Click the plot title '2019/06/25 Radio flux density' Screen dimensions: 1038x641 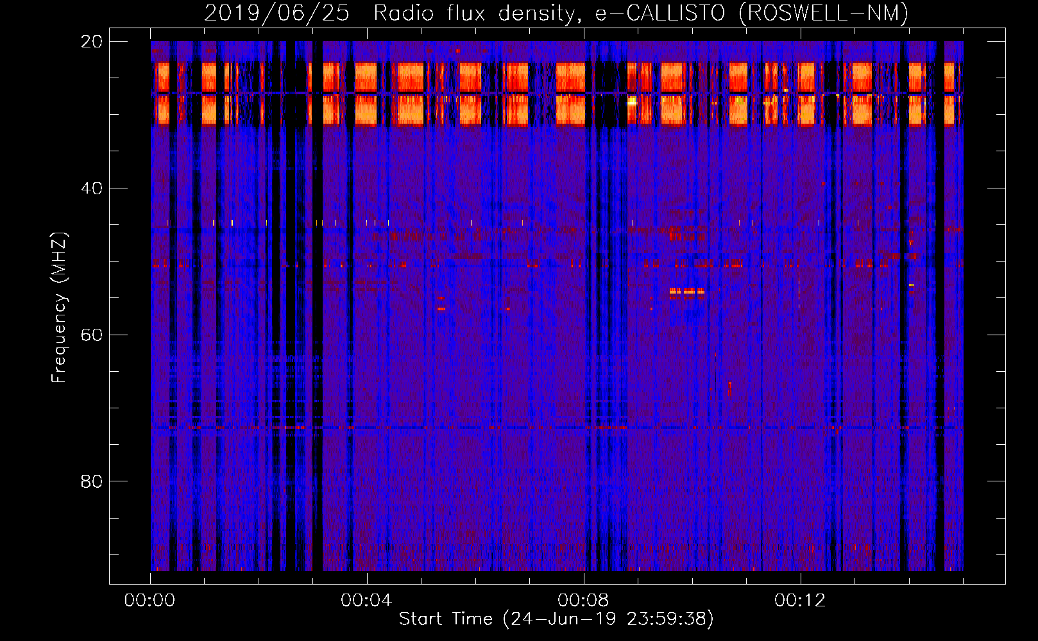tap(394, 13)
